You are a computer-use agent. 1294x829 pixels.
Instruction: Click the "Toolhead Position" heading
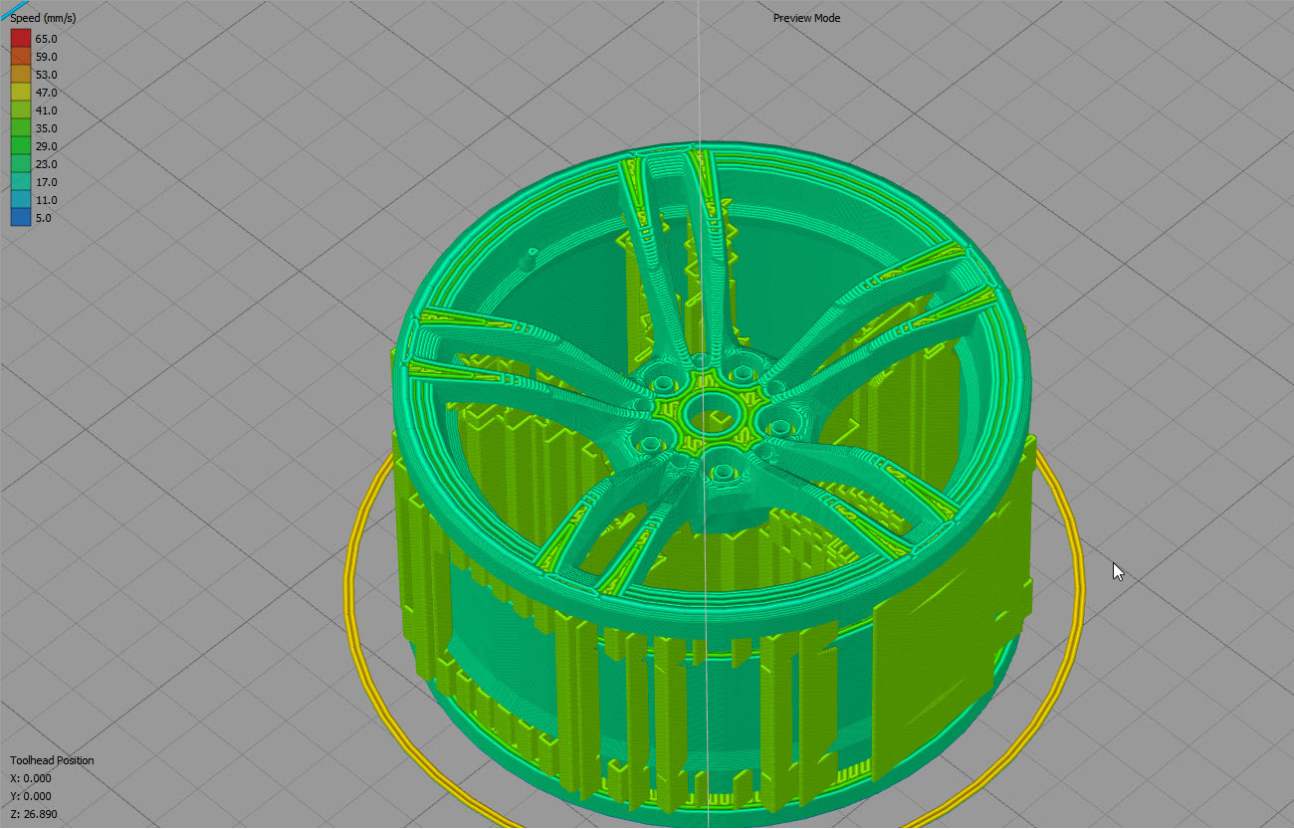coord(52,760)
